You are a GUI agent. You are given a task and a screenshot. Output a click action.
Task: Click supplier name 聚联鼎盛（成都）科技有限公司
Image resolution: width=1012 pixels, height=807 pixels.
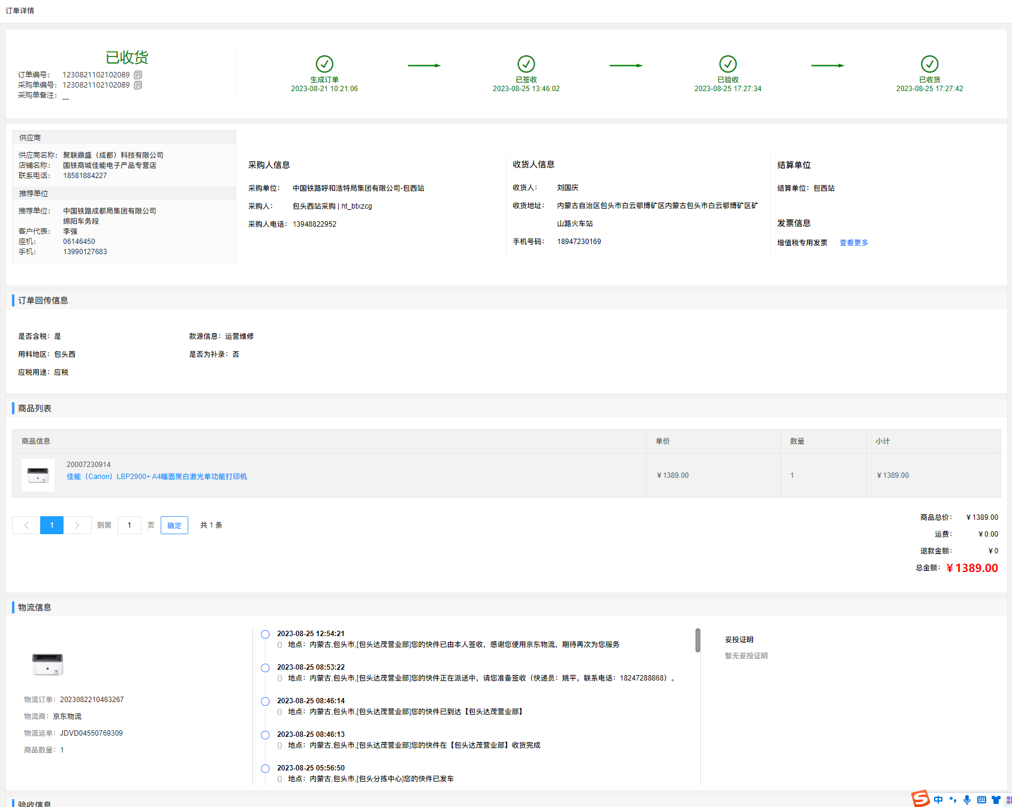113,155
